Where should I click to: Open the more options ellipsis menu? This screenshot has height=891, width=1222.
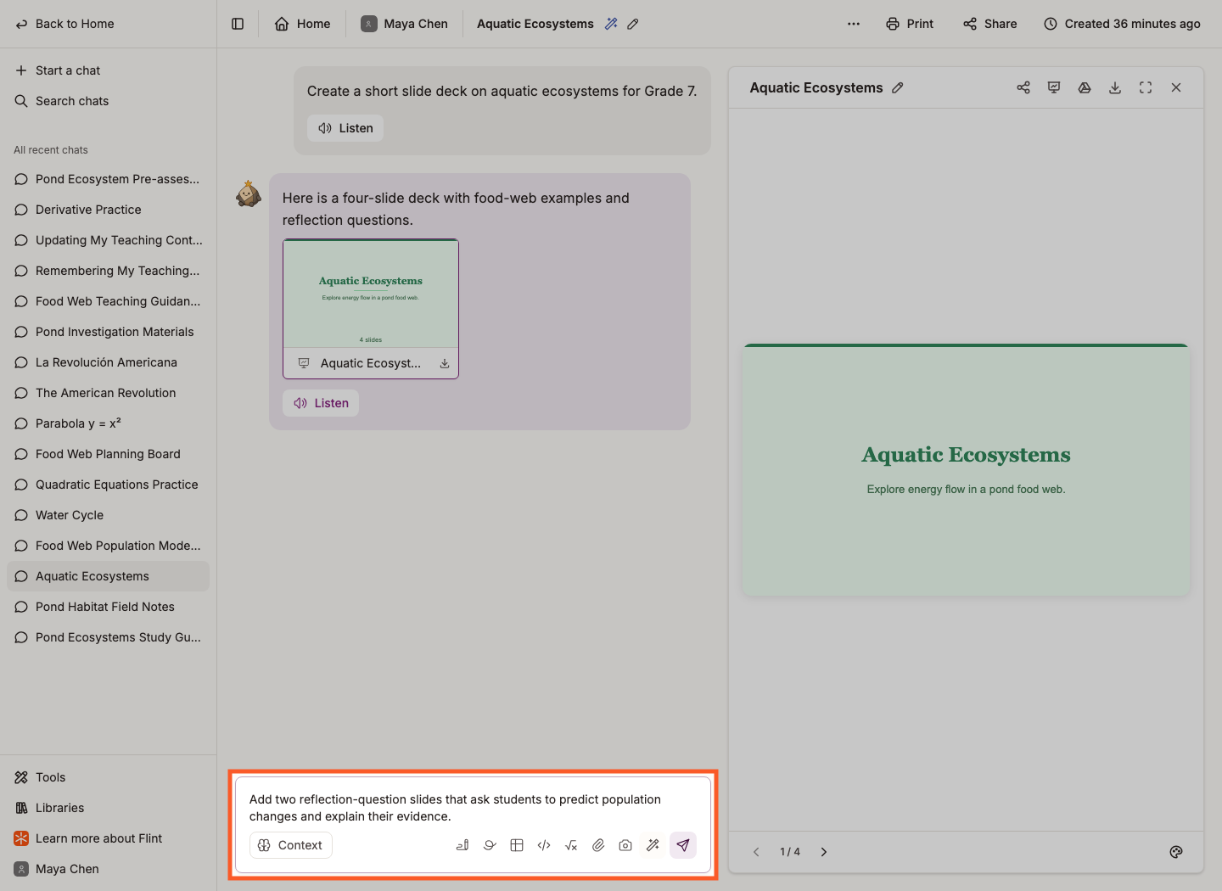pos(854,24)
